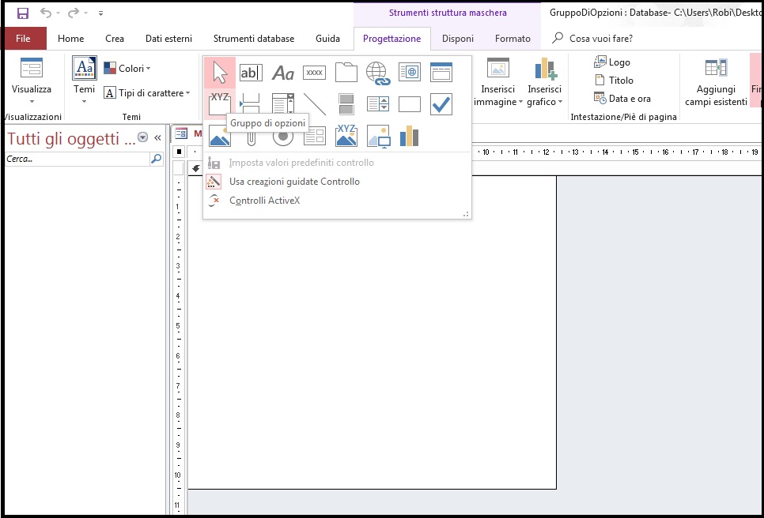Open the Formato ribbon tab
This screenshot has height=518, width=764.
pos(512,39)
